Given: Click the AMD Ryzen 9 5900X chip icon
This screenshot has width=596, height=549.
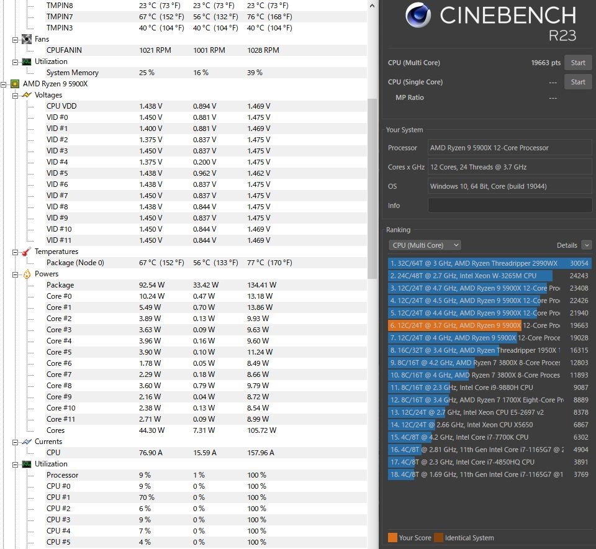Looking at the screenshot, I should tap(15, 84).
